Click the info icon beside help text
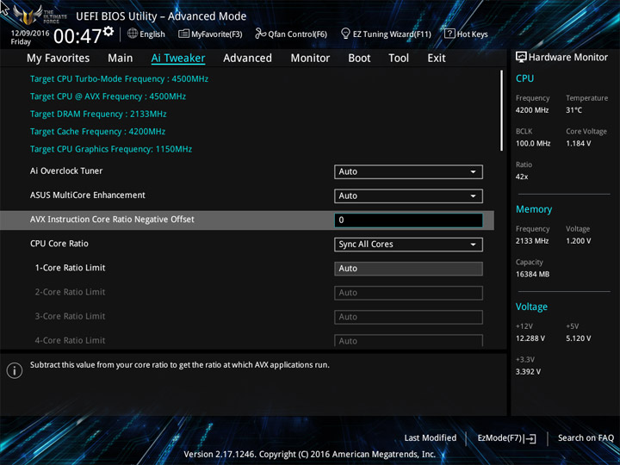 [15, 370]
